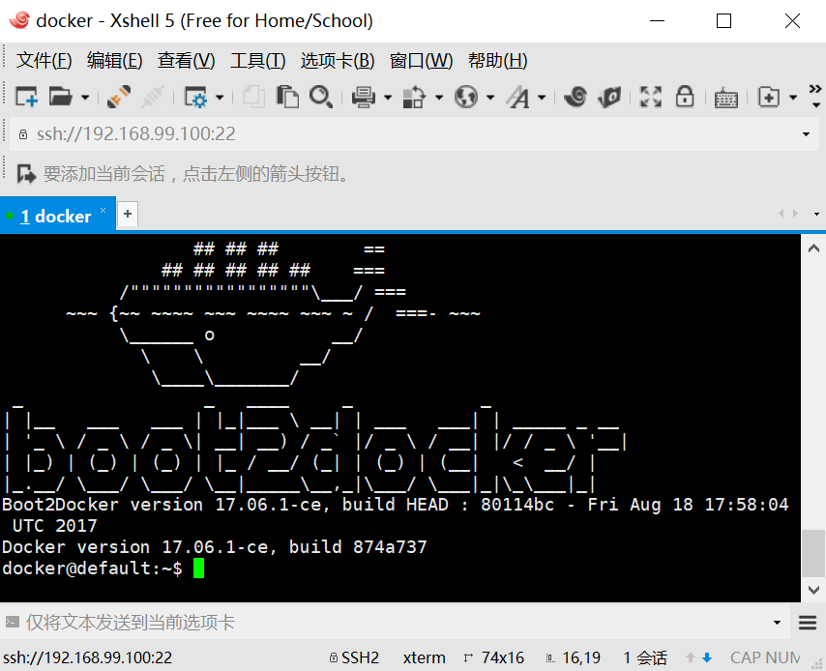Close the docker tab with x
This screenshot has height=671, width=826.
(x=103, y=210)
